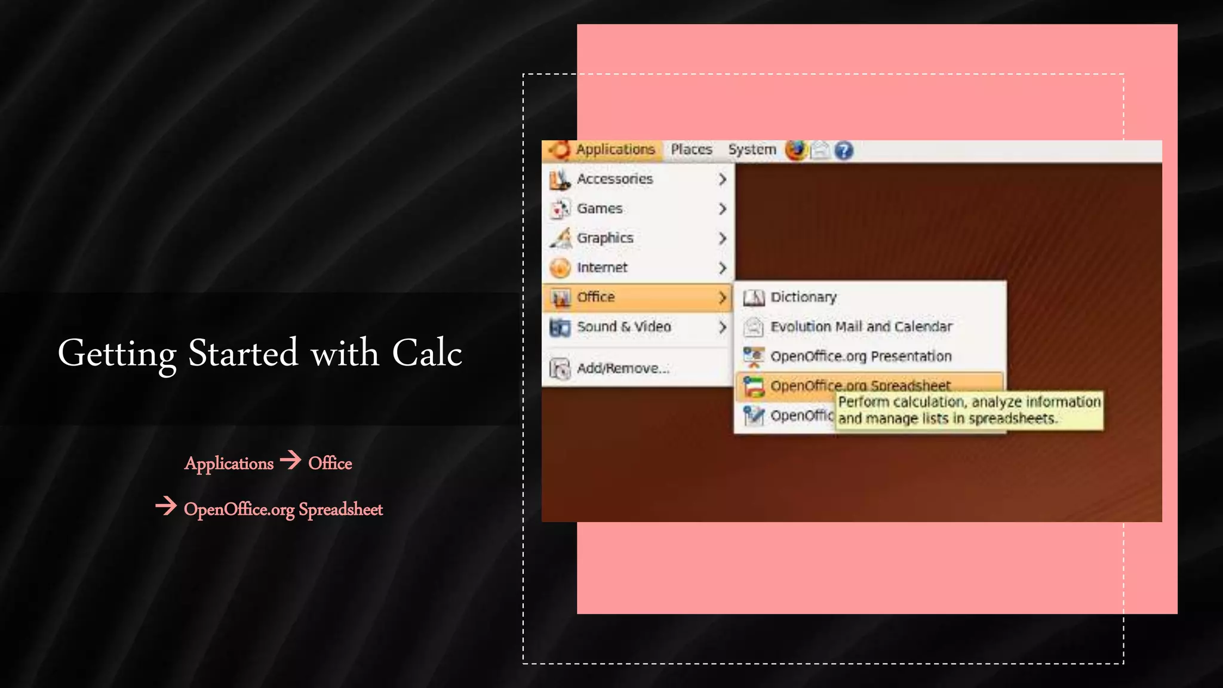Click the Office menu category

(595, 297)
